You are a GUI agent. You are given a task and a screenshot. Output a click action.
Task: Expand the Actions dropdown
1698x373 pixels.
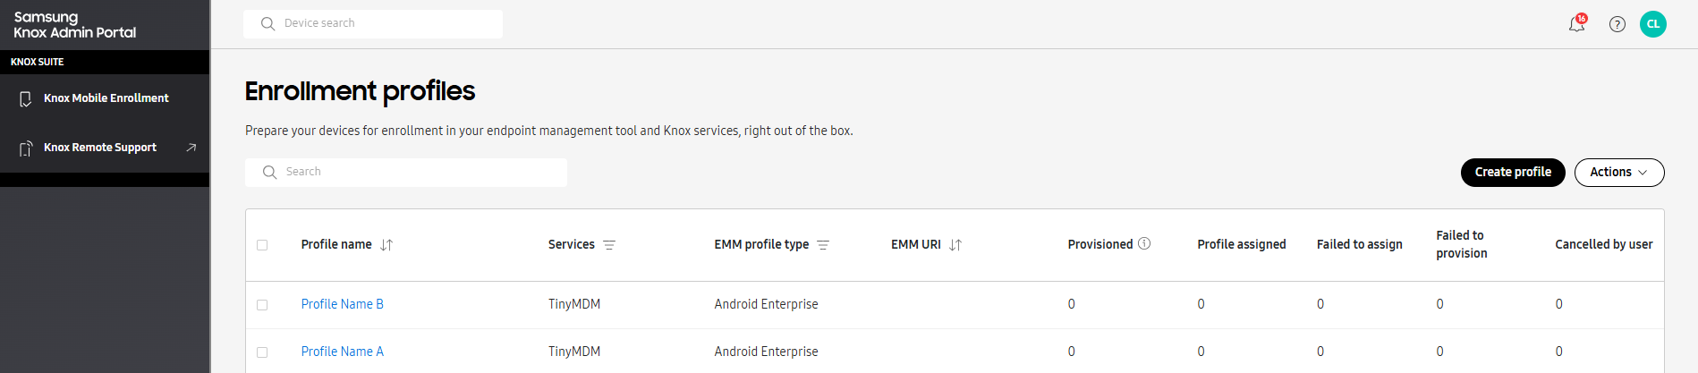pyautogui.click(x=1618, y=173)
